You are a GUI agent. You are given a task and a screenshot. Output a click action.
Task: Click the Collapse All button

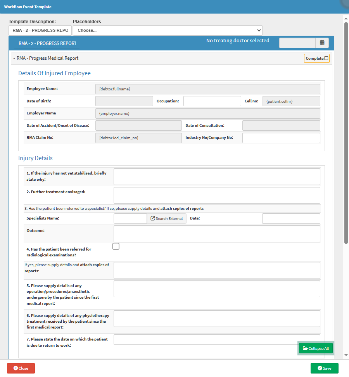[x=316, y=348]
